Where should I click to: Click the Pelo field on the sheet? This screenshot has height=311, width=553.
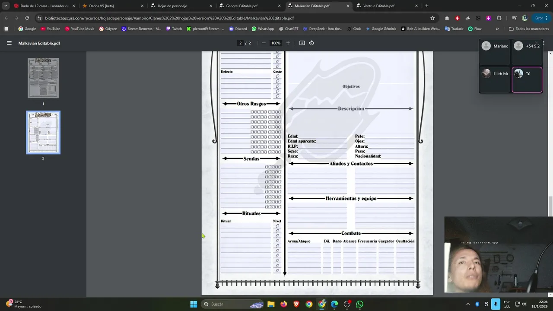389,136
